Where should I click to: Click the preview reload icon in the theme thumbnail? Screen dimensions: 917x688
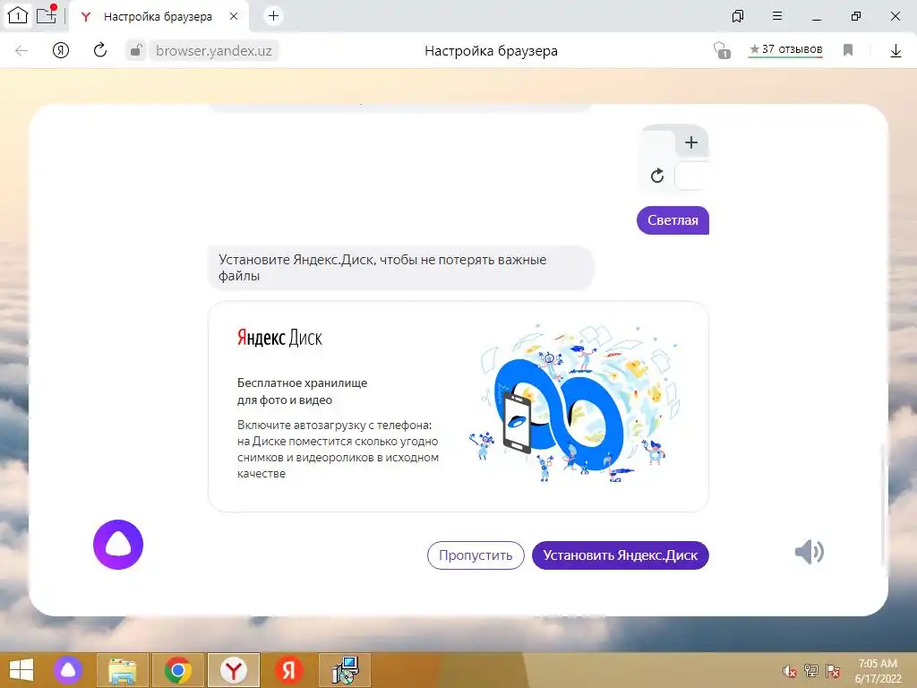657,176
